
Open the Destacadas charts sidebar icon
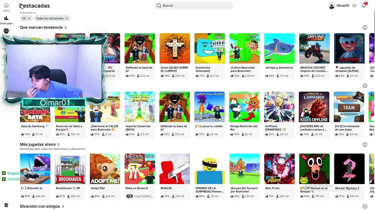(6, 18)
